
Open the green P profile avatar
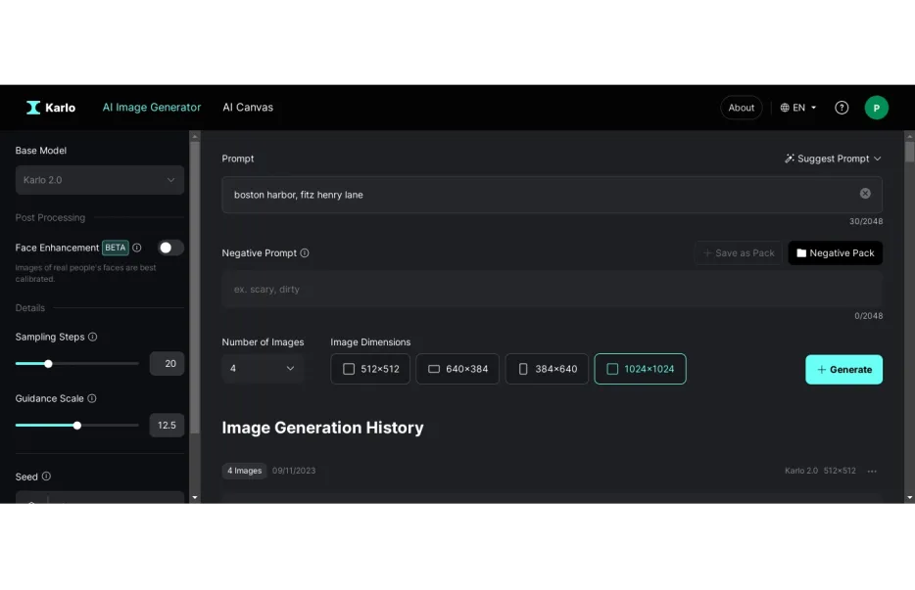[876, 108]
